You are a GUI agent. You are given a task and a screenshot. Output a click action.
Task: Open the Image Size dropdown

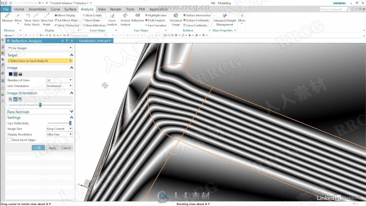pos(59,129)
